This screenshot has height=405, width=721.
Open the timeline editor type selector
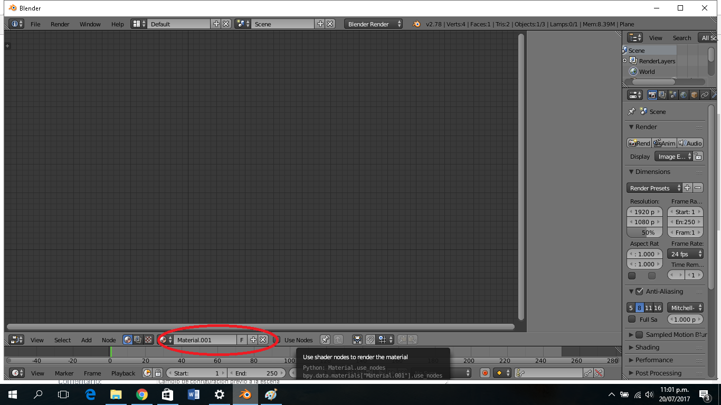[16, 373]
